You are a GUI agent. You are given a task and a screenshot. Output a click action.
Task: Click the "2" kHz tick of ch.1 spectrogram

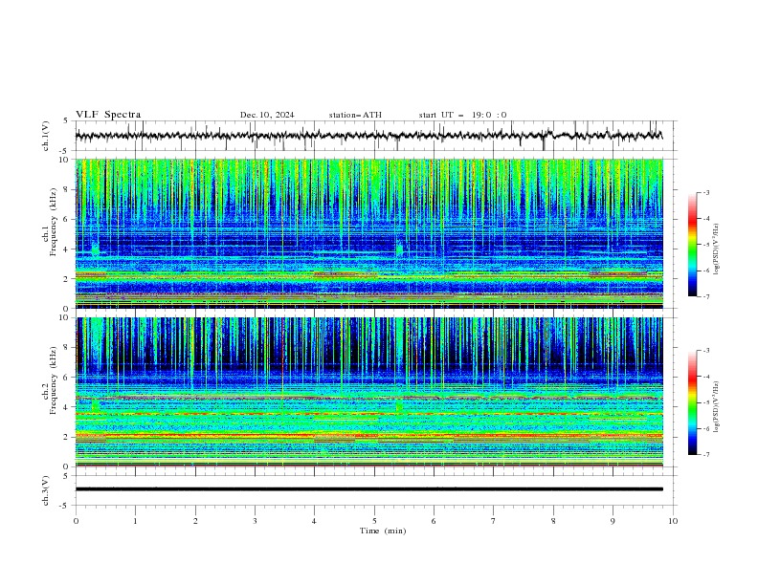click(x=67, y=278)
